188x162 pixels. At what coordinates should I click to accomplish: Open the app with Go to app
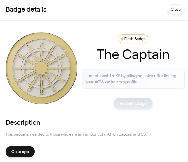(20, 152)
